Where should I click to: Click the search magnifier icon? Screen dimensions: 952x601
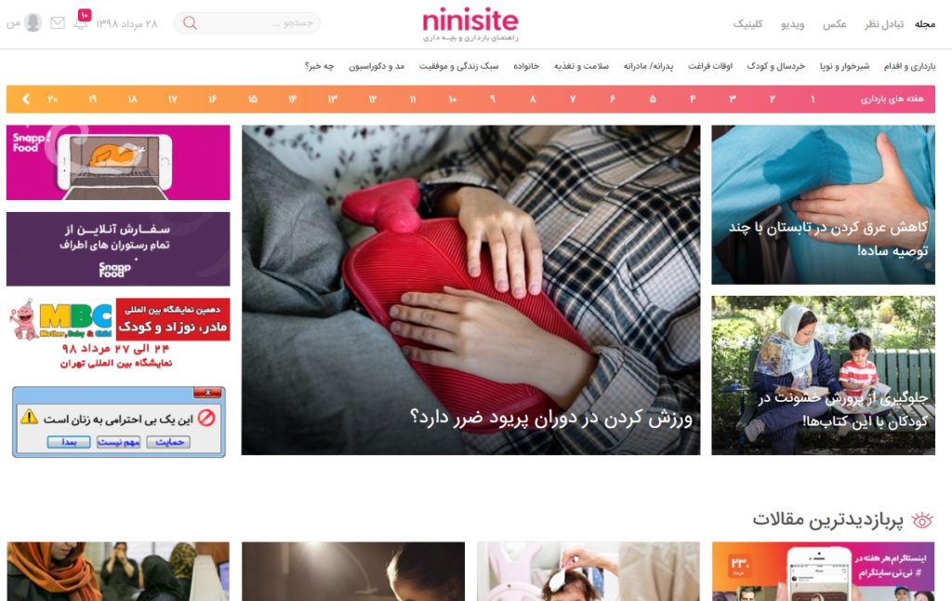190,23
